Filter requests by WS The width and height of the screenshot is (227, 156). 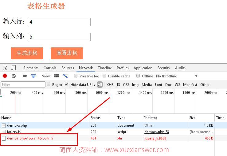(x=178, y=85)
